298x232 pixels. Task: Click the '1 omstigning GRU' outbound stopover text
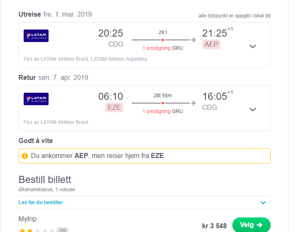point(163,48)
